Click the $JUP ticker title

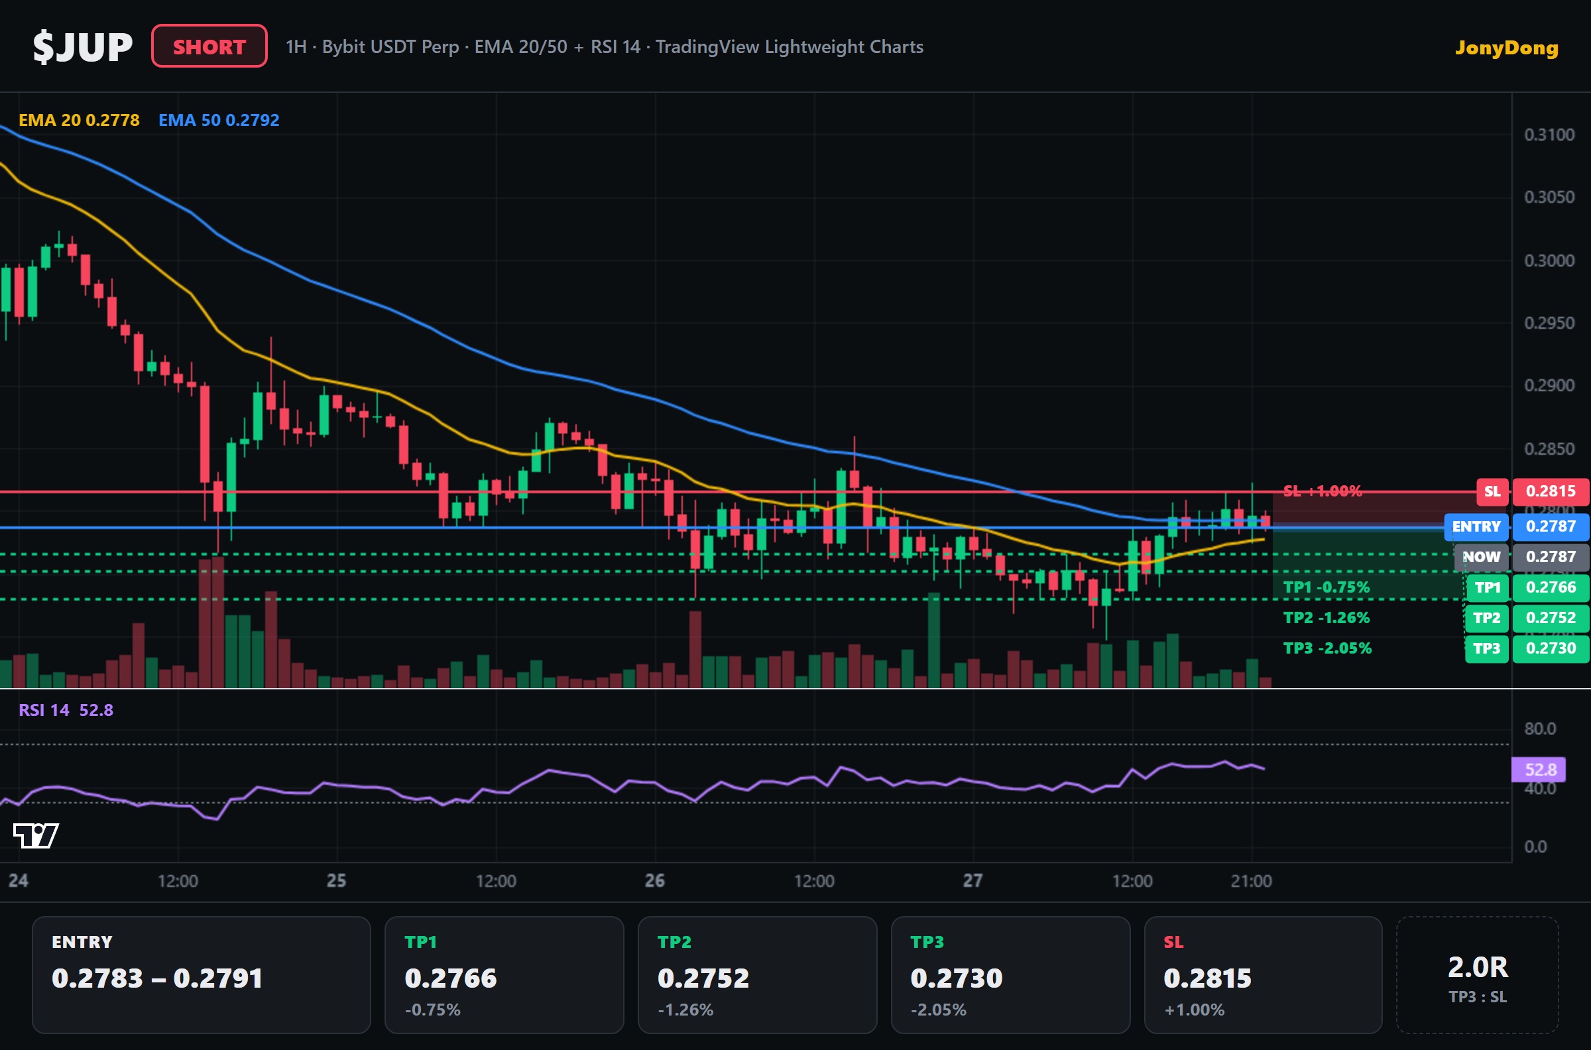pos(82,47)
